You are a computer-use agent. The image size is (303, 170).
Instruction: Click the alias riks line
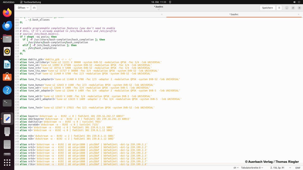pos(84,164)
